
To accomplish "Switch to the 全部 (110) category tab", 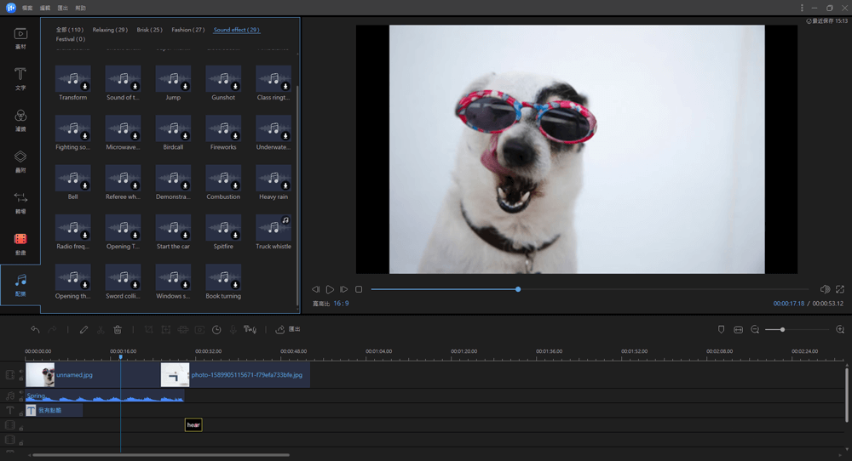I will click(x=70, y=30).
